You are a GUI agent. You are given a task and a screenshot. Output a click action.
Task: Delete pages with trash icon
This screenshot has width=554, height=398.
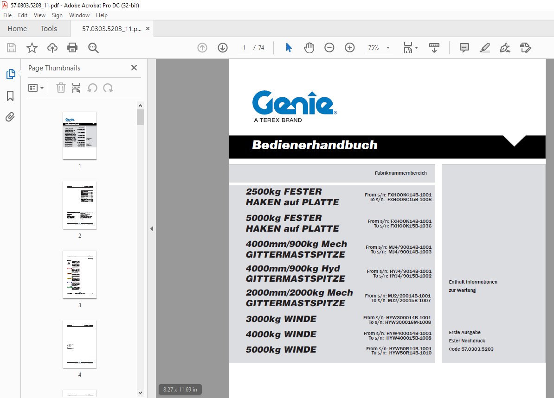(x=61, y=88)
